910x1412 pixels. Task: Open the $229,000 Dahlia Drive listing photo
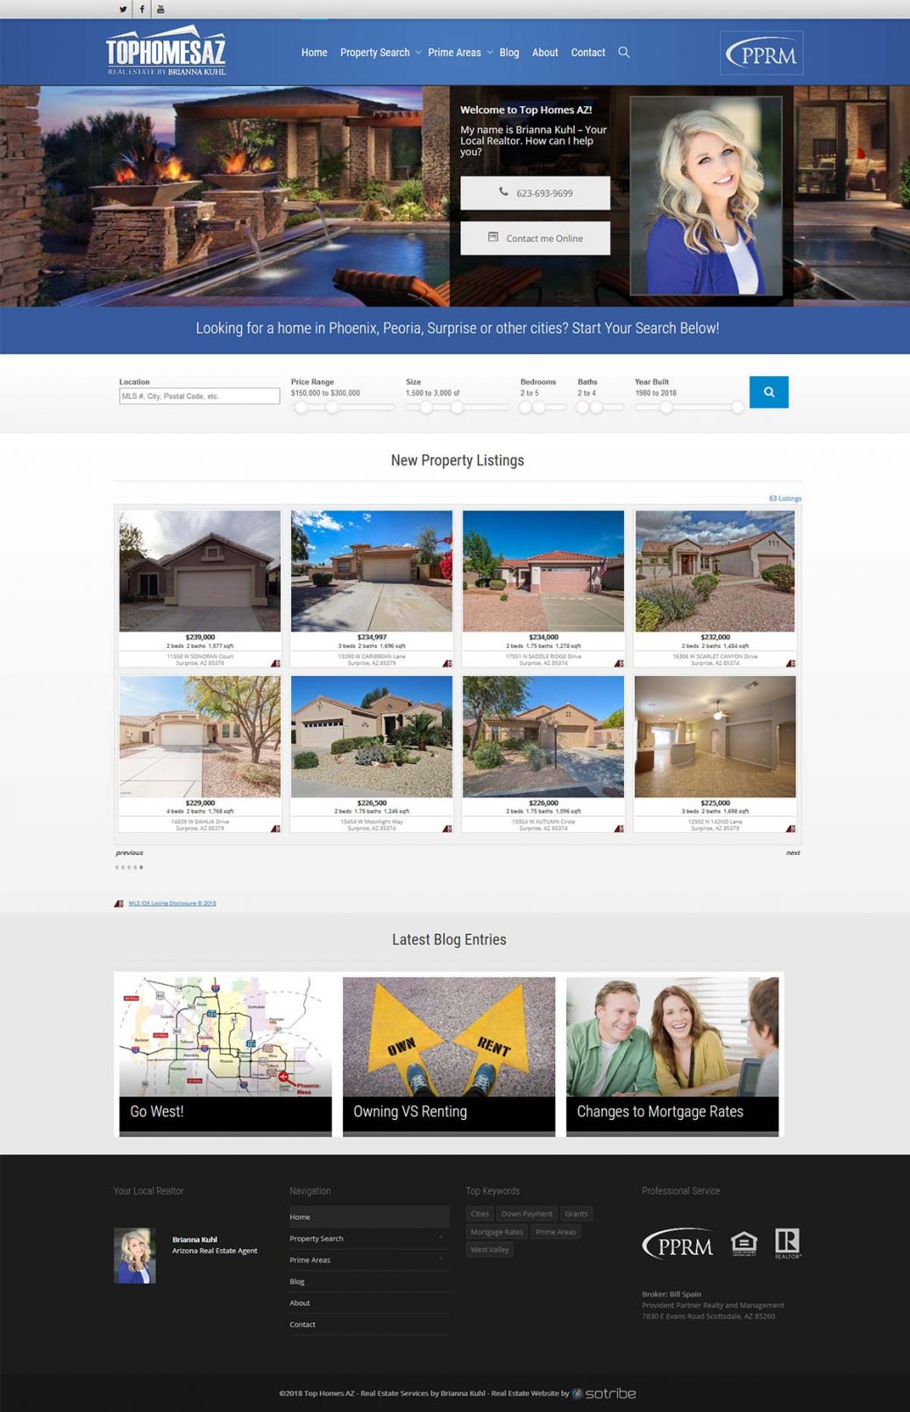coord(200,737)
